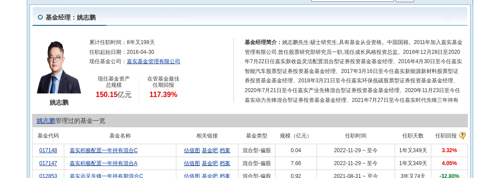Open 估值图 for fund 017148

point(192,150)
